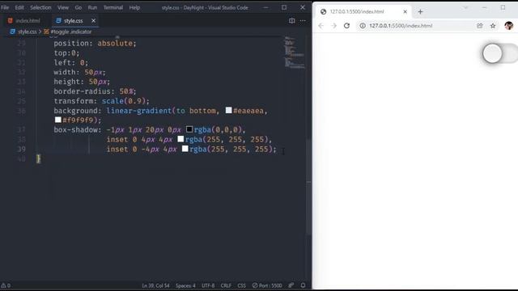
Task: Toggle the day/night switch on the page
Action: point(500,53)
